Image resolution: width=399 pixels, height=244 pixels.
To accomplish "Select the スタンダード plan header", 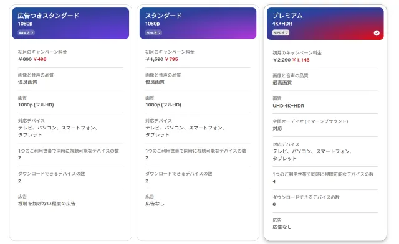I will coord(198,23).
